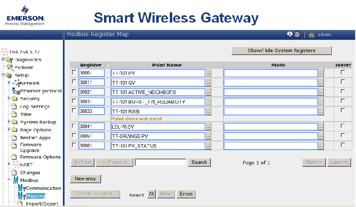The image size is (356, 207).
Task: Click the Emerson Process Management logo
Action: coord(25,16)
